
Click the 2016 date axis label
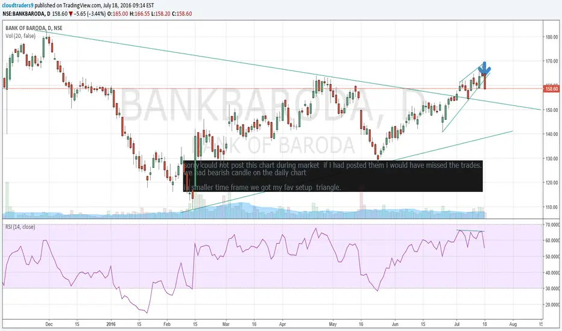(111, 324)
